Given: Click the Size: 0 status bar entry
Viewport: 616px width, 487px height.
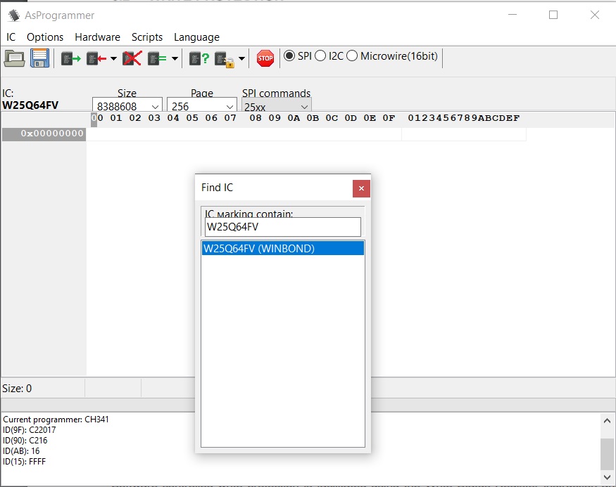Looking at the screenshot, I should pyautogui.click(x=17, y=389).
